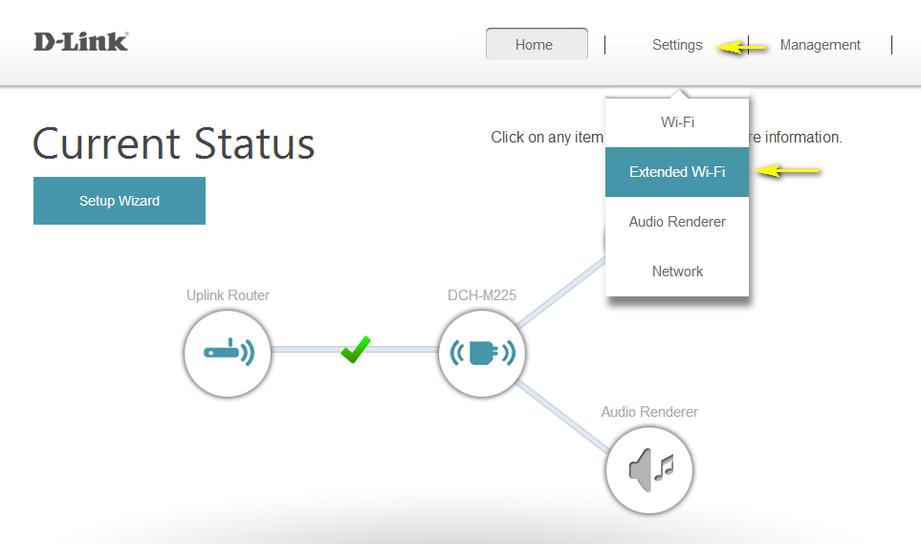Open Audio Renderer settings from the dropdown
Image resolution: width=921 pixels, height=544 pixels.
pos(677,222)
